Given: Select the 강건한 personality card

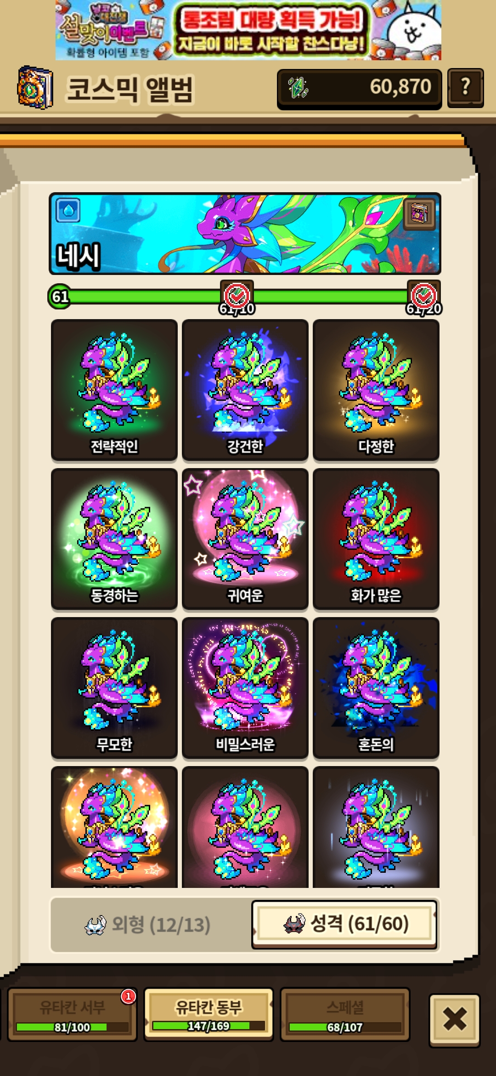Looking at the screenshot, I should click(245, 390).
